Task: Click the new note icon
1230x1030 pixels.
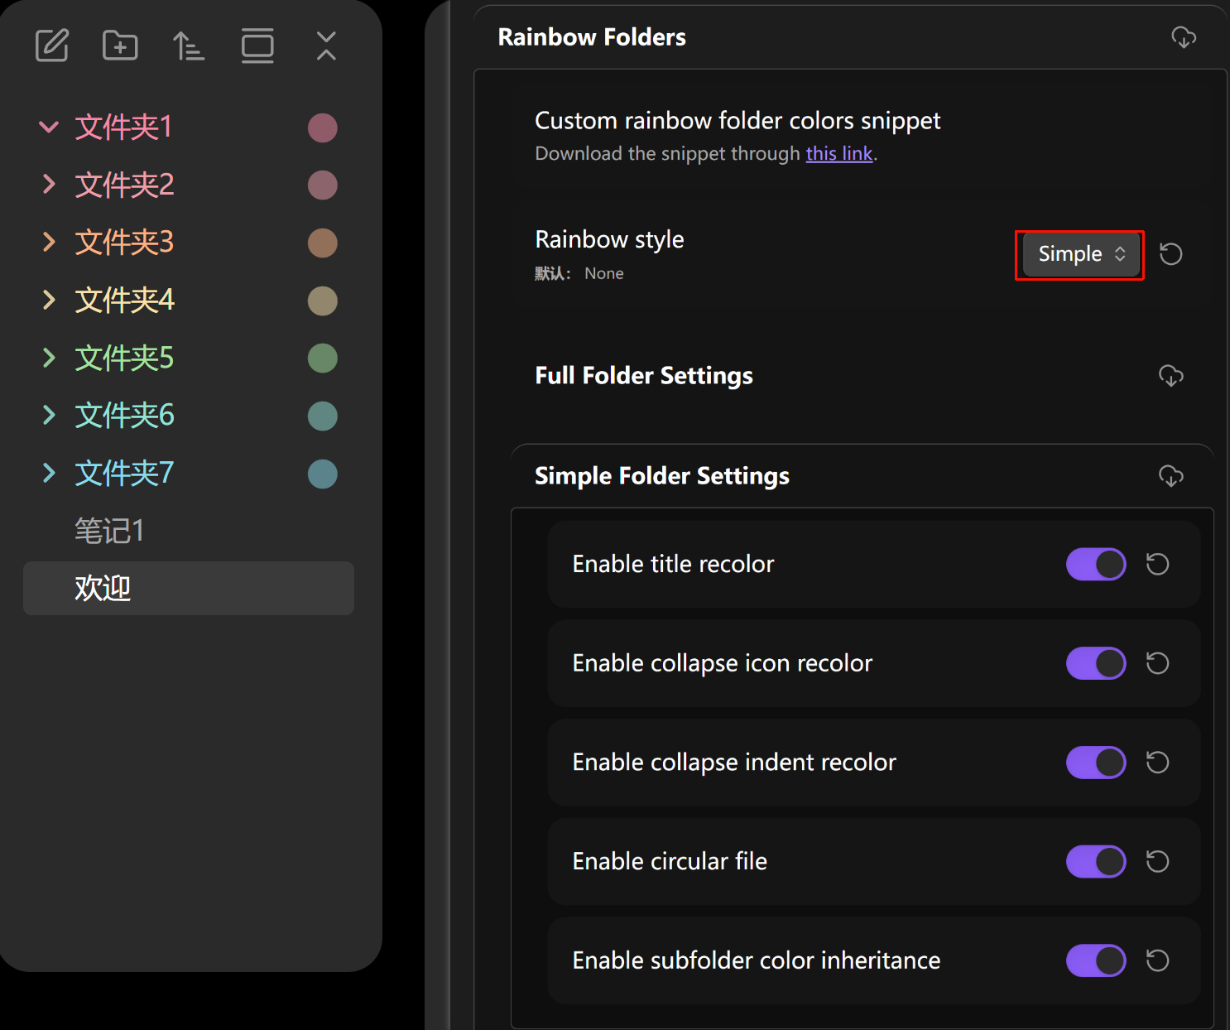Action: coord(52,46)
